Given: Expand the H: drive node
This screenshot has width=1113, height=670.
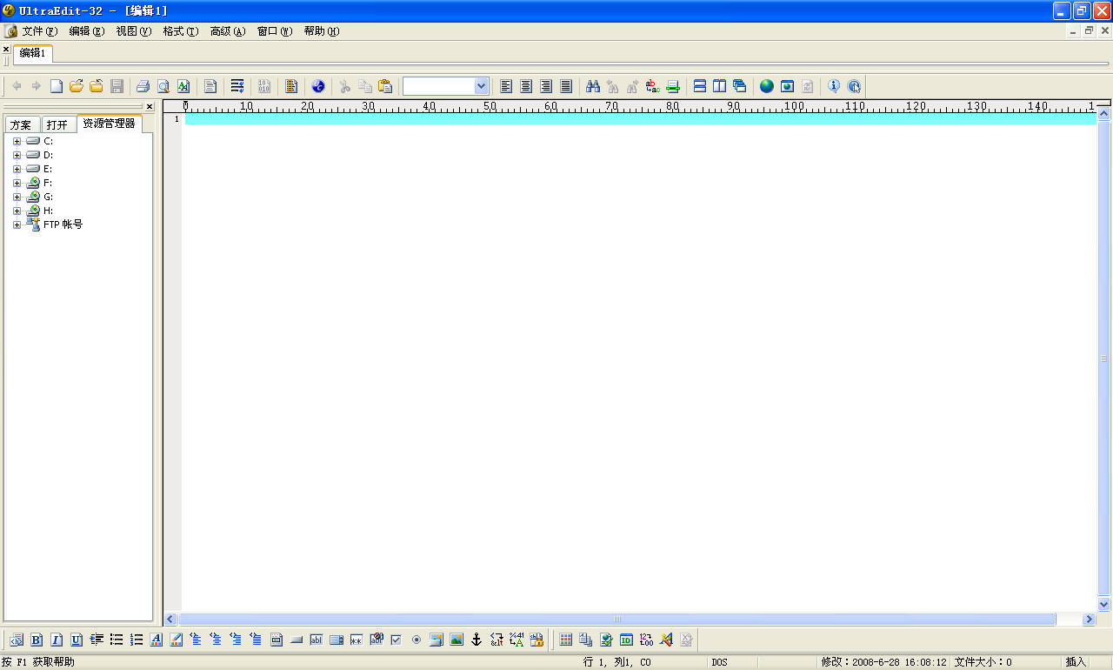Looking at the screenshot, I should [x=17, y=211].
